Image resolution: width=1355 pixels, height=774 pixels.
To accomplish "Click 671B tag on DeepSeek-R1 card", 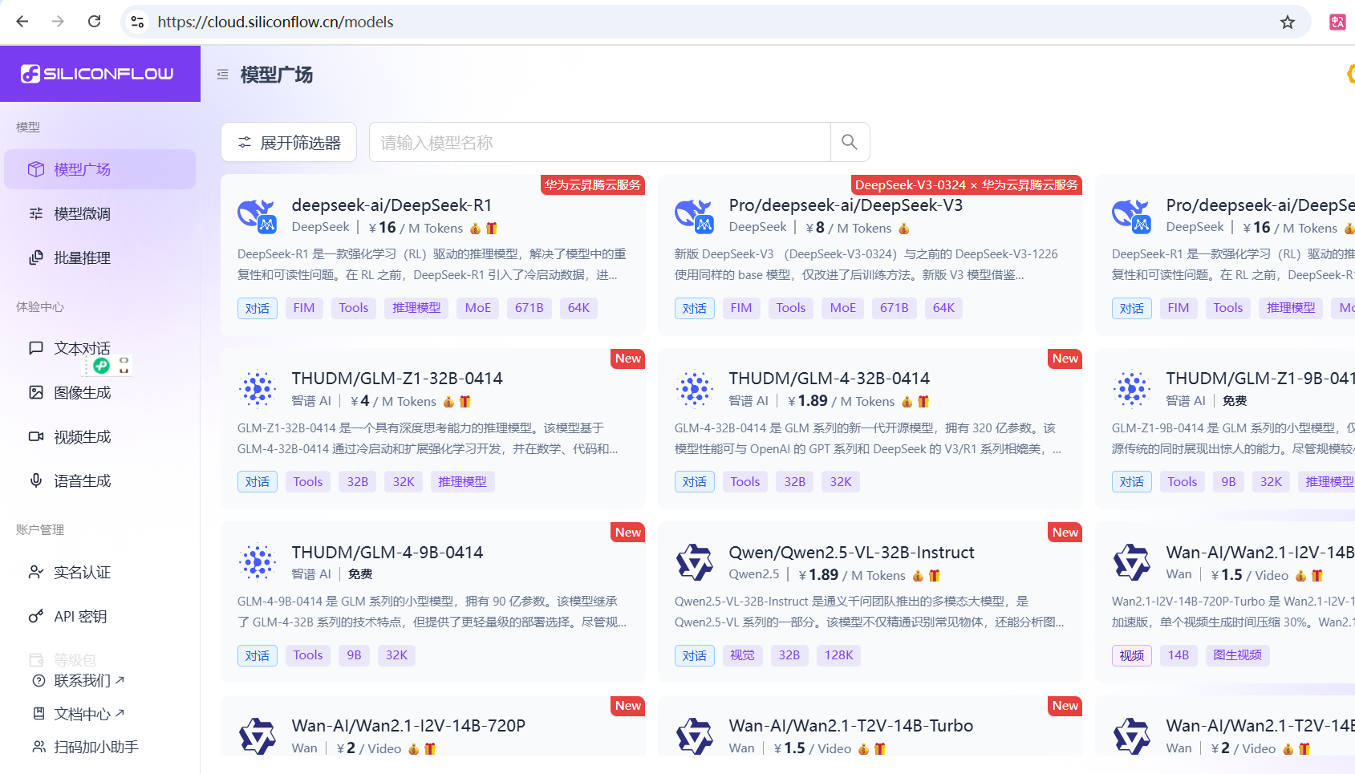I will click(x=529, y=308).
